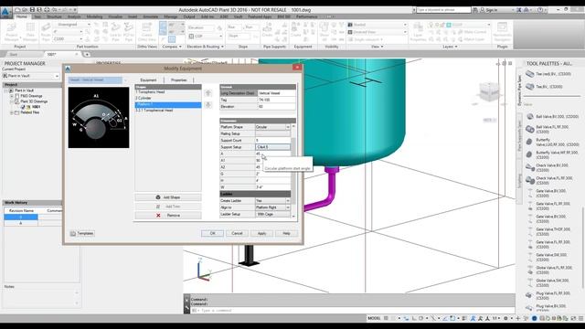The image size is (585, 329).
Task: Switch to the Properties tab in dialog
Action: [179, 80]
